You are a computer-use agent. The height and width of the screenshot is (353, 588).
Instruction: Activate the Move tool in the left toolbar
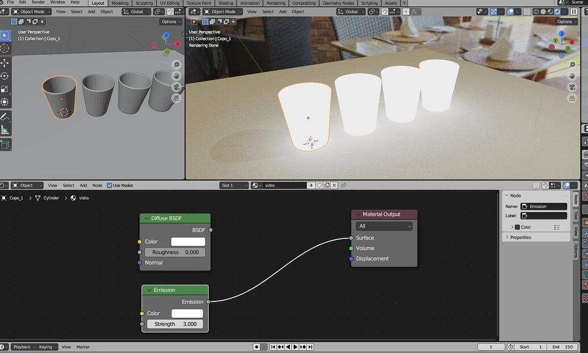point(5,62)
